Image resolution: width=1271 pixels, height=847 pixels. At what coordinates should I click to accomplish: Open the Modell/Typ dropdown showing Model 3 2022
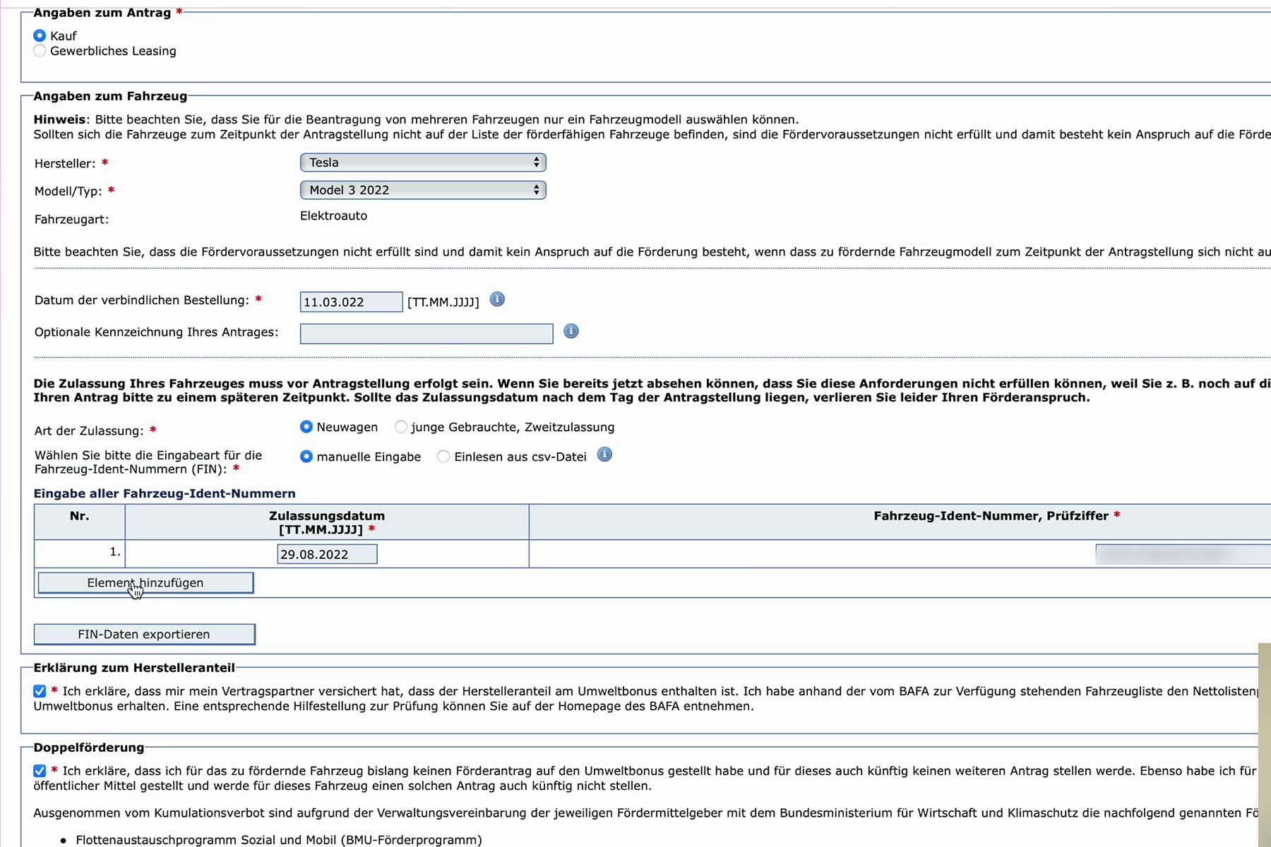[423, 190]
